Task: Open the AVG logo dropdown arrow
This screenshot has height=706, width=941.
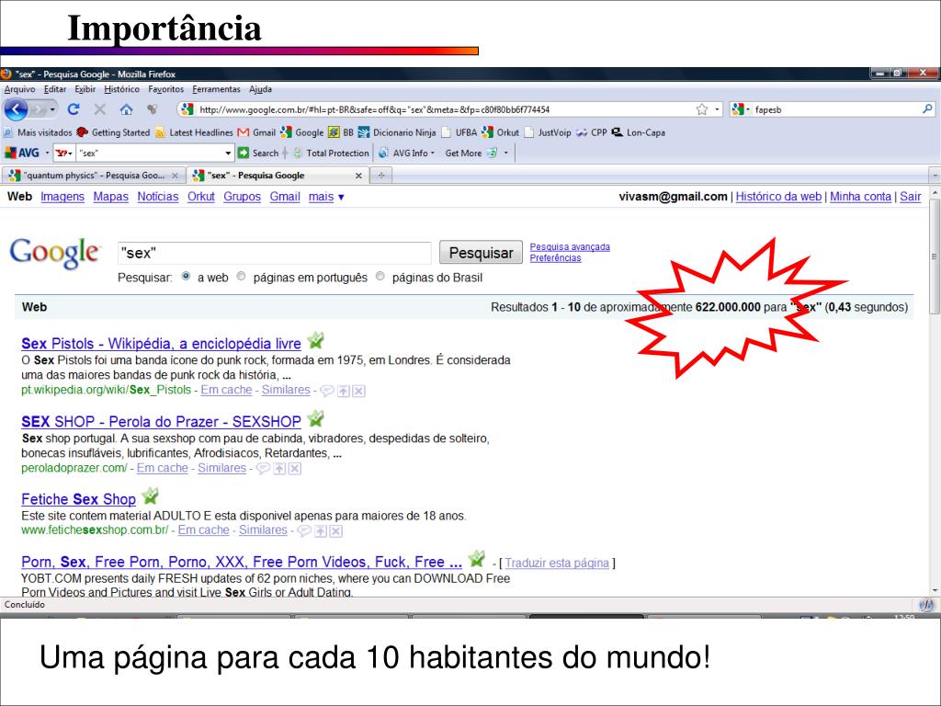Action: click(47, 154)
